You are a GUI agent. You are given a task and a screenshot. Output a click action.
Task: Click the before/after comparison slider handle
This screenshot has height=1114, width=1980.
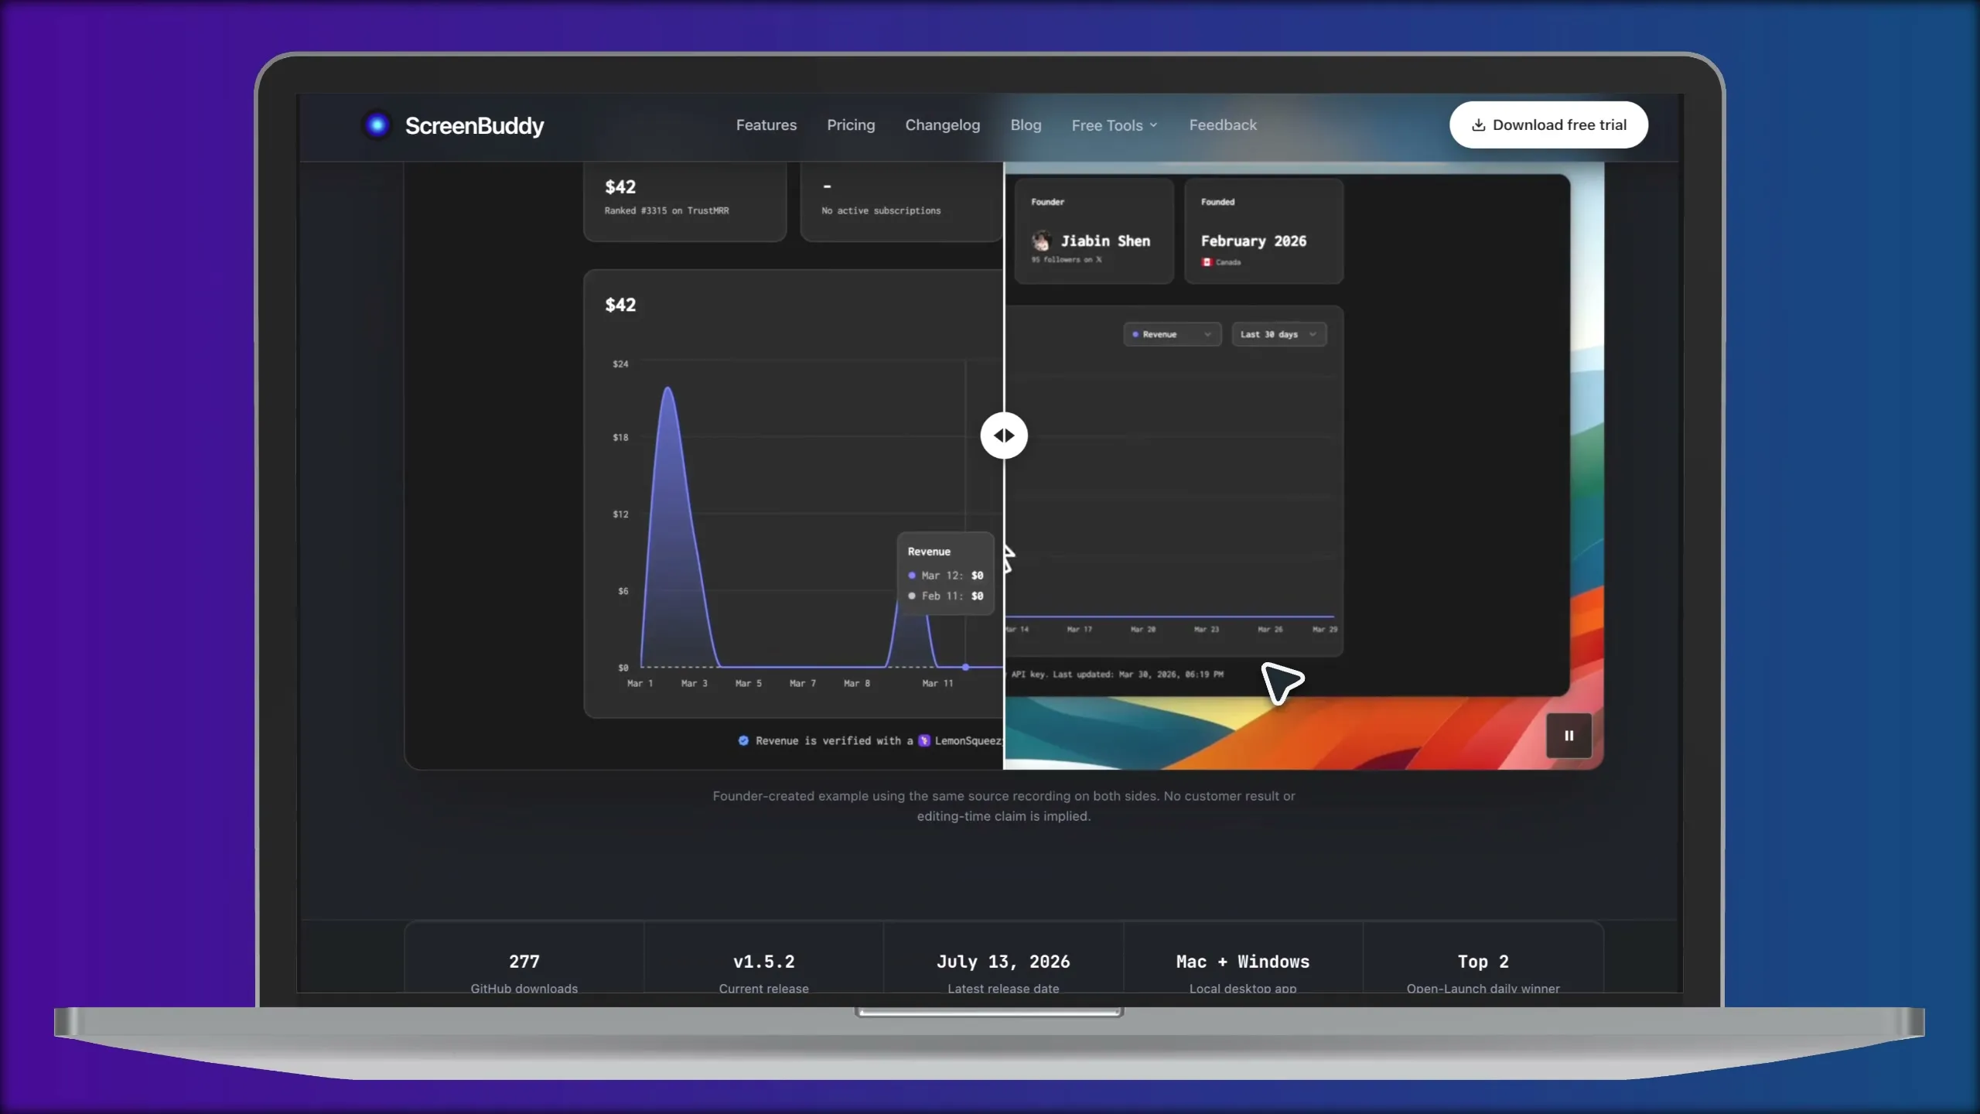[x=1004, y=436]
